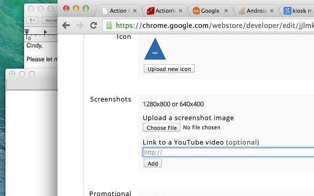Close the Google tab
The height and width of the screenshot is (196, 314).
point(226,11)
